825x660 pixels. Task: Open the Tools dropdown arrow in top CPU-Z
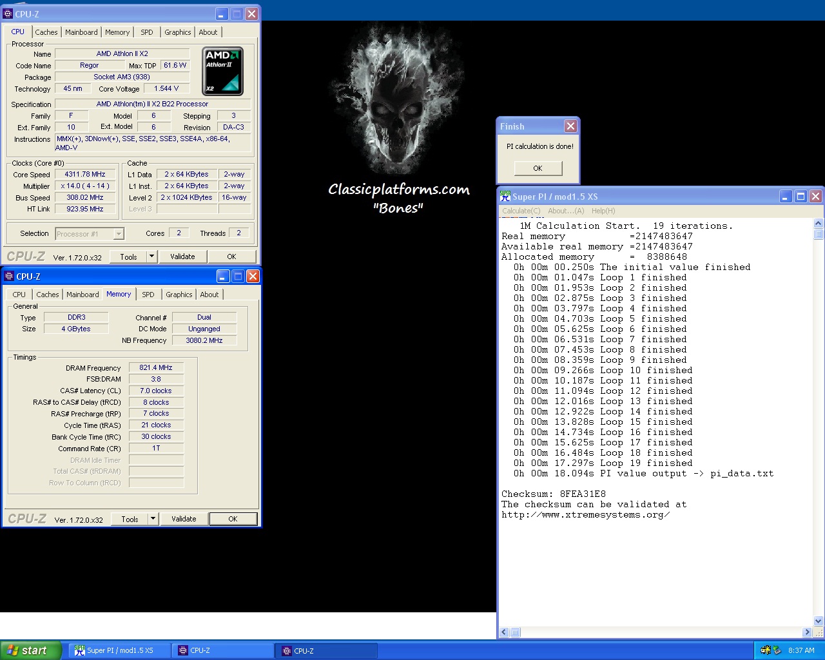[152, 257]
